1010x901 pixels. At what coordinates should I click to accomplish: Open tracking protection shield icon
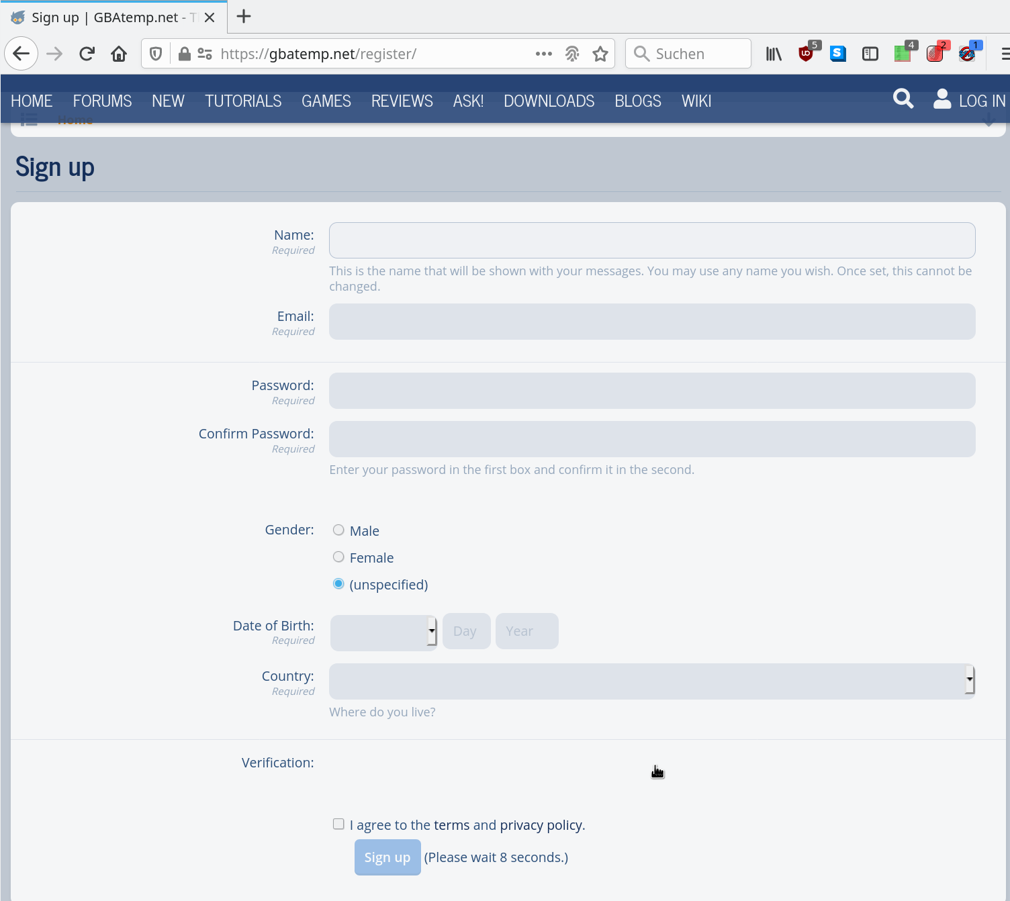(156, 54)
